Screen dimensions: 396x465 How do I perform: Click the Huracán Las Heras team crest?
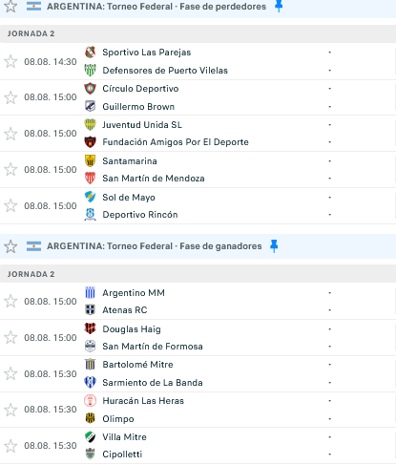point(90,401)
